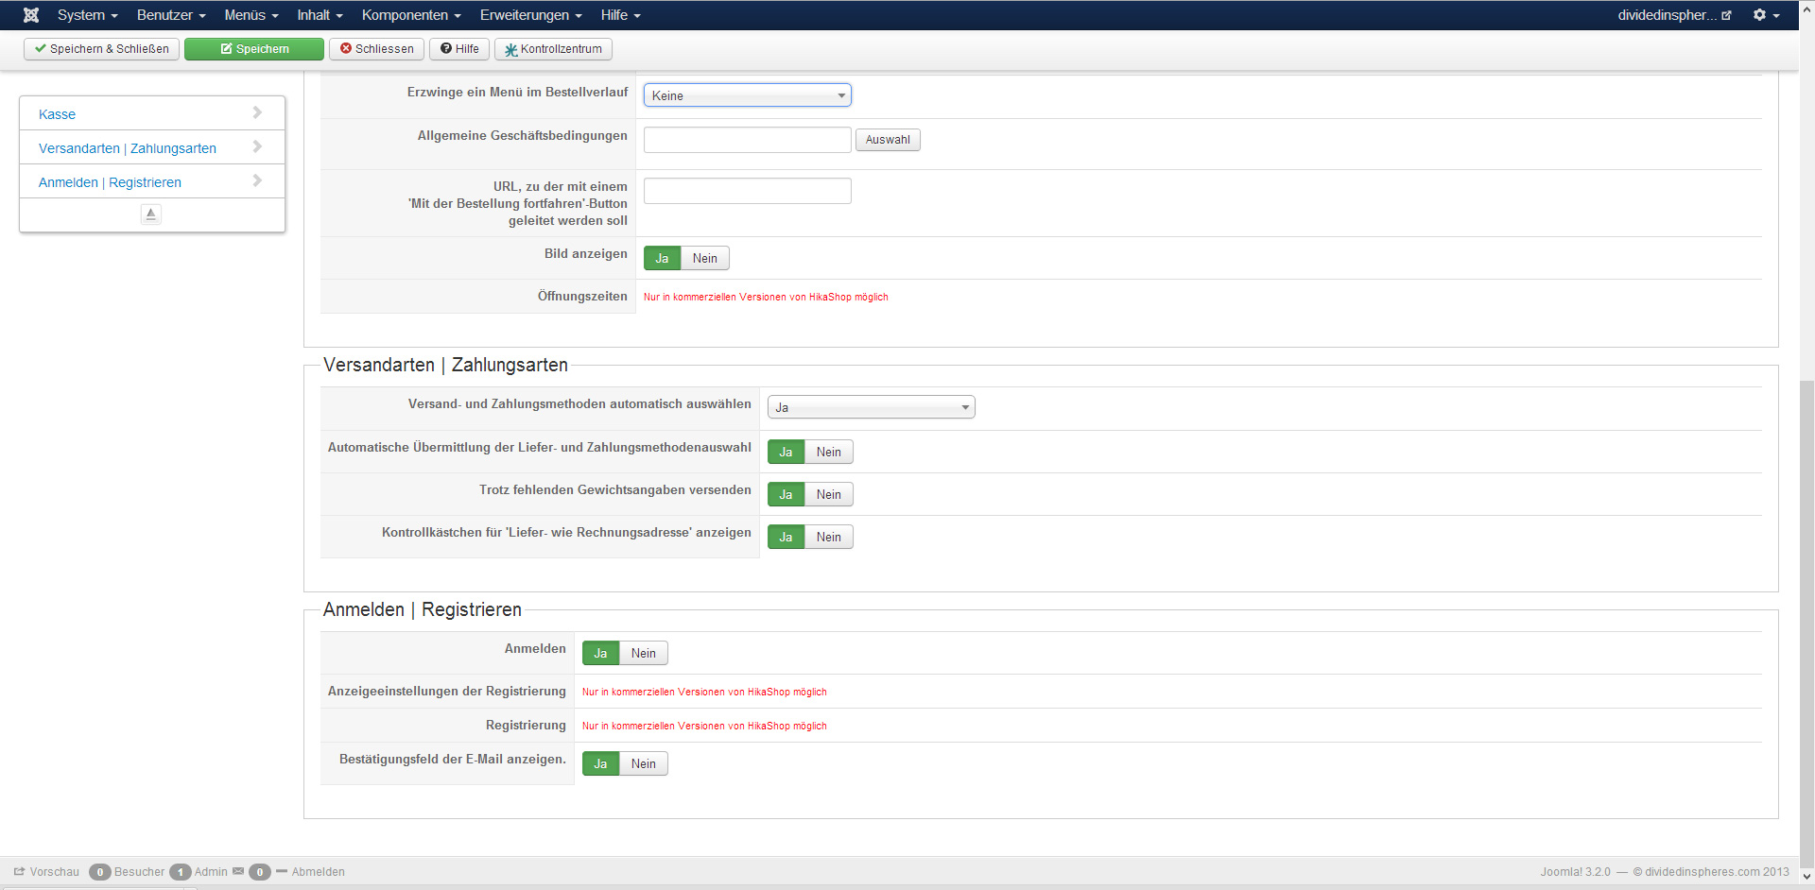Set Kontrollkästchen Liefer- wie Rechnungsadresse to Nein
1815x890 pixels.
coord(829,537)
